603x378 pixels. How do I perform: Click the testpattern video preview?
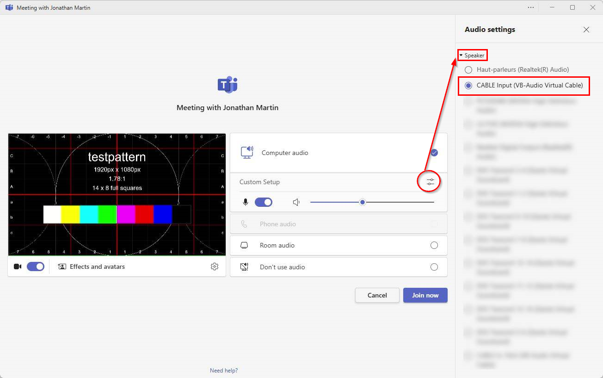117,195
